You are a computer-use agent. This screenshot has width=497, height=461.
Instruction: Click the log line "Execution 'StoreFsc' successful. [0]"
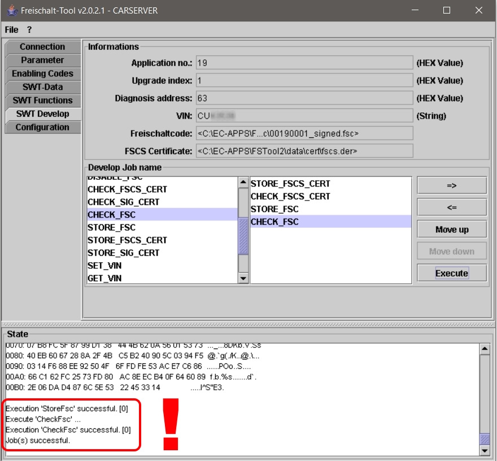tap(67, 408)
